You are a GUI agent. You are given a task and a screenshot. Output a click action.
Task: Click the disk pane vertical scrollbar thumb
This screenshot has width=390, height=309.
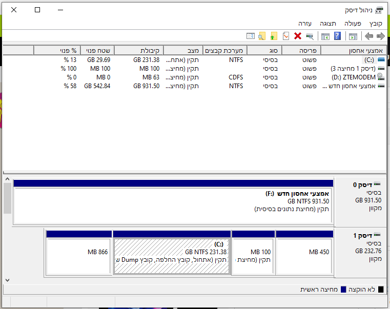[x=8, y=198]
